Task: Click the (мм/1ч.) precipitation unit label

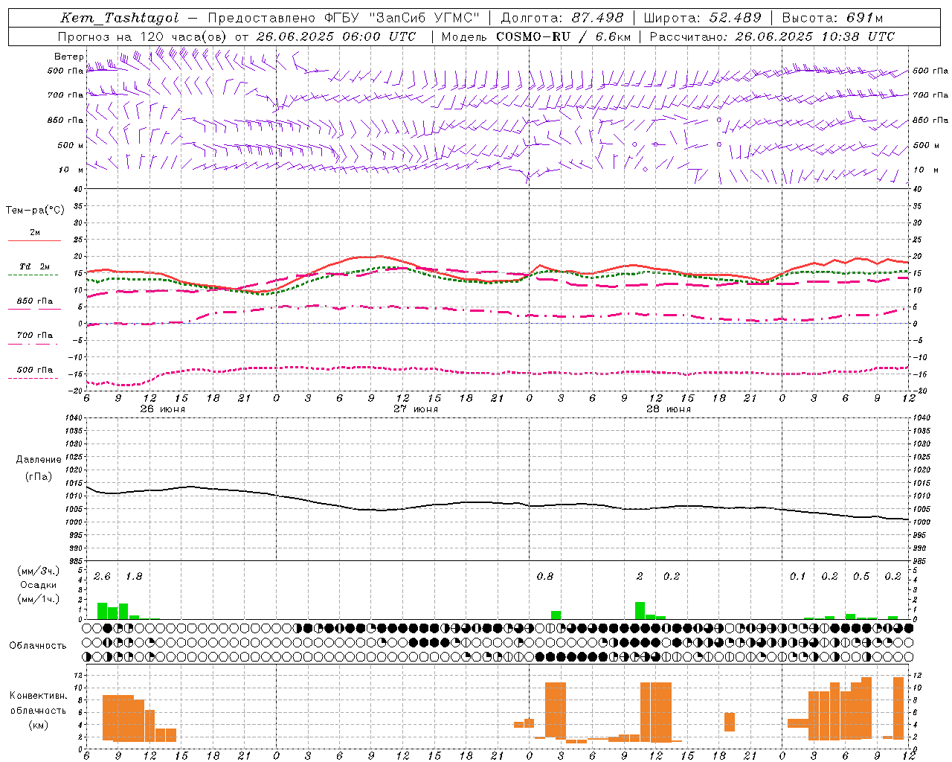Action: pos(38,599)
